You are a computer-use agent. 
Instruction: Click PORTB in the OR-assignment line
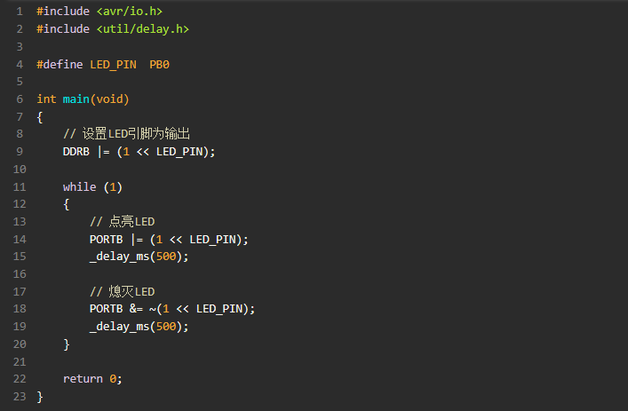106,240
